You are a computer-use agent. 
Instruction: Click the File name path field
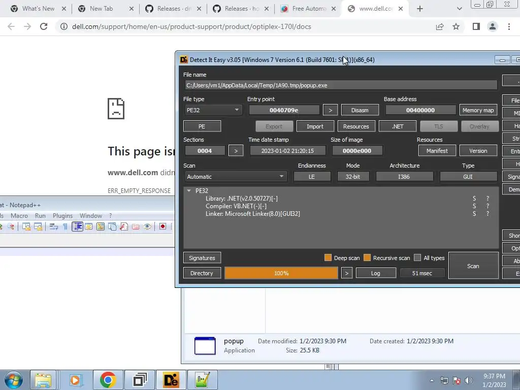pyautogui.click(x=341, y=85)
